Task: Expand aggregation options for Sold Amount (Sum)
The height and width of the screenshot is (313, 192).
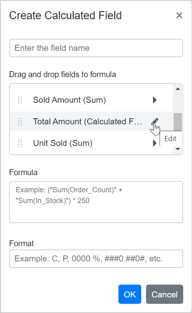Action: tap(155, 100)
